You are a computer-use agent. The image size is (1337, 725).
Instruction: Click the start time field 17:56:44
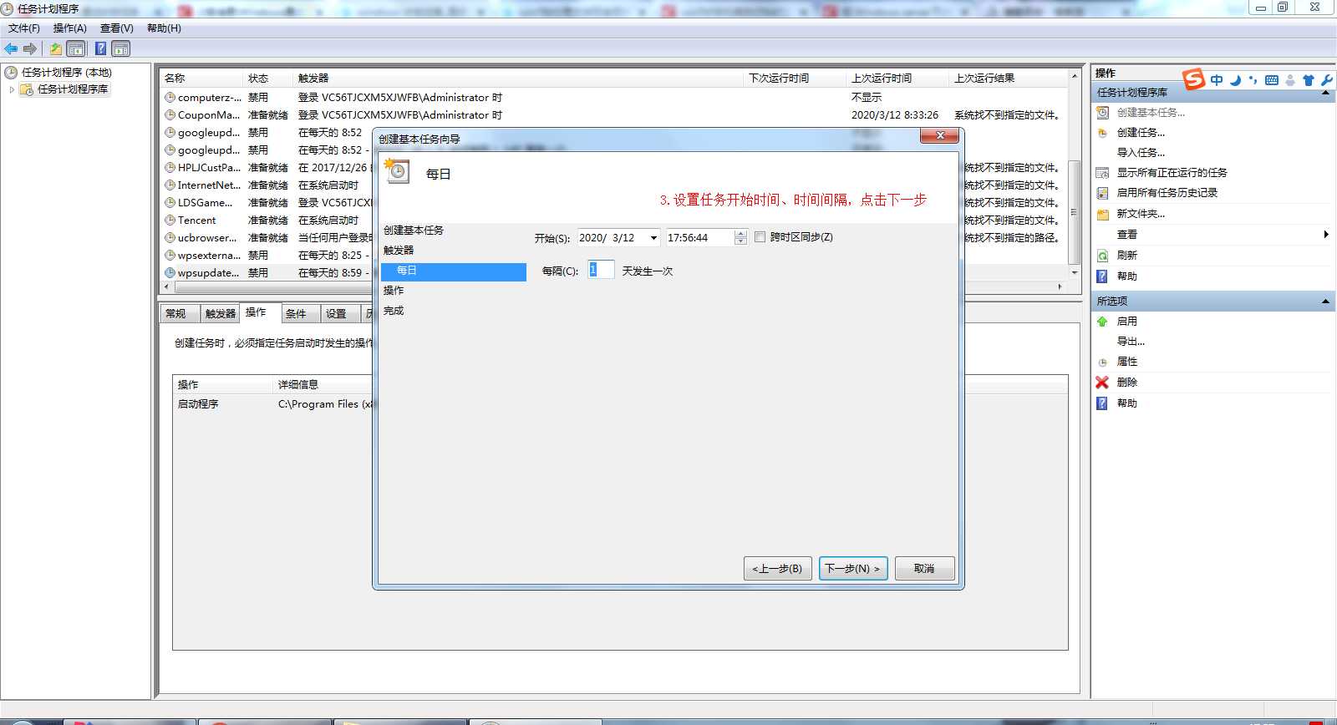point(700,238)
